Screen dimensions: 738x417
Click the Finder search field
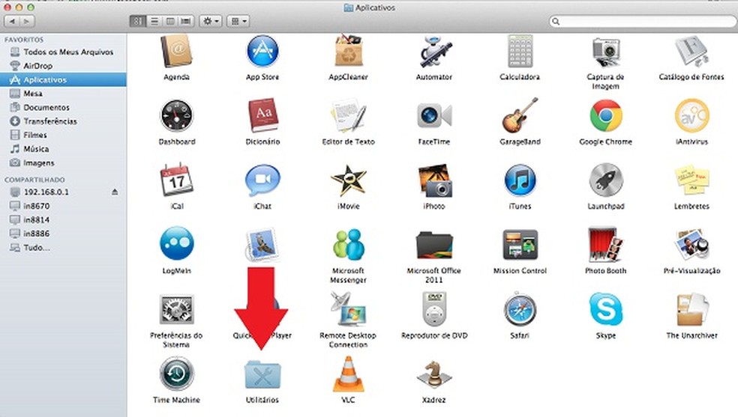[643, 21]
